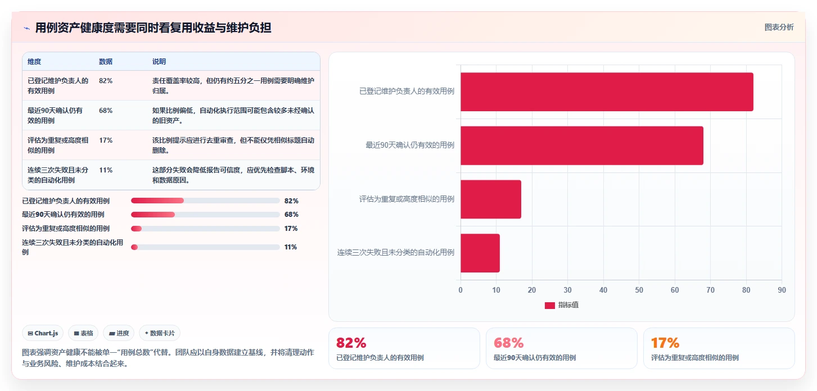Click the 连续三次失败且未分类 progress bar

point(205,247)
